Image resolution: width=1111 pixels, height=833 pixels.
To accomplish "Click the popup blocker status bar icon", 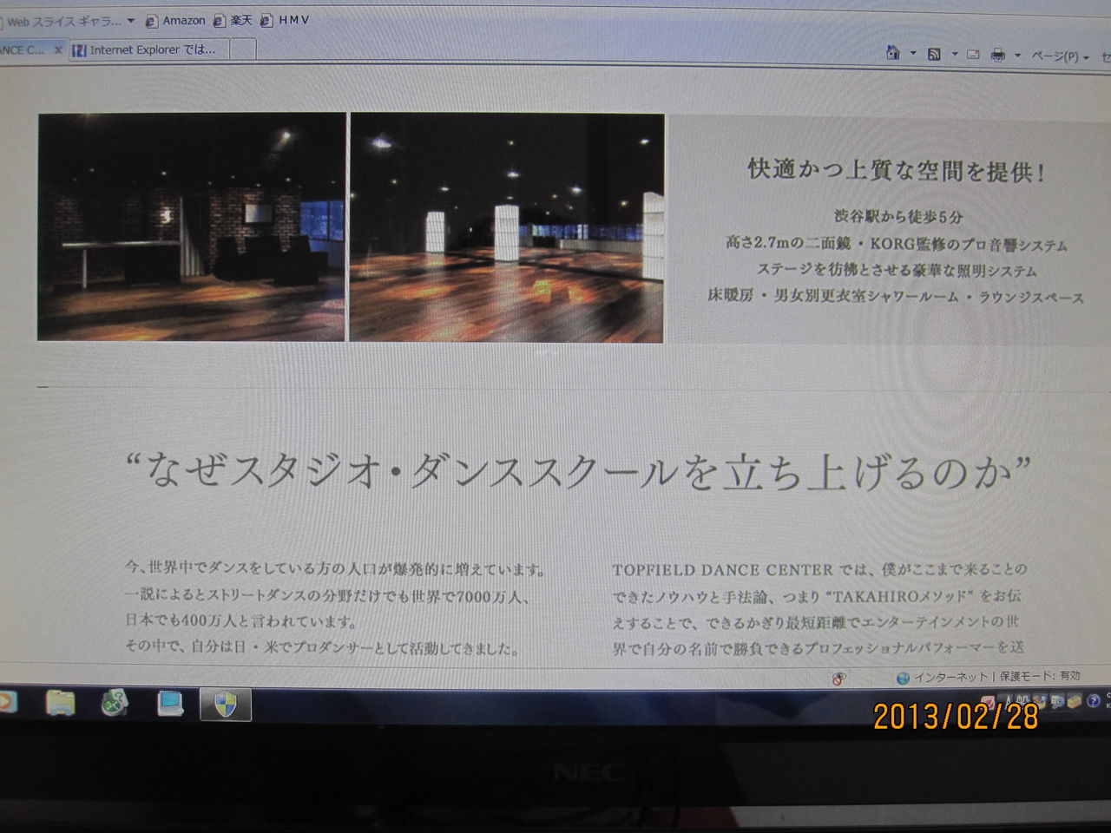I will coord(838,679).
